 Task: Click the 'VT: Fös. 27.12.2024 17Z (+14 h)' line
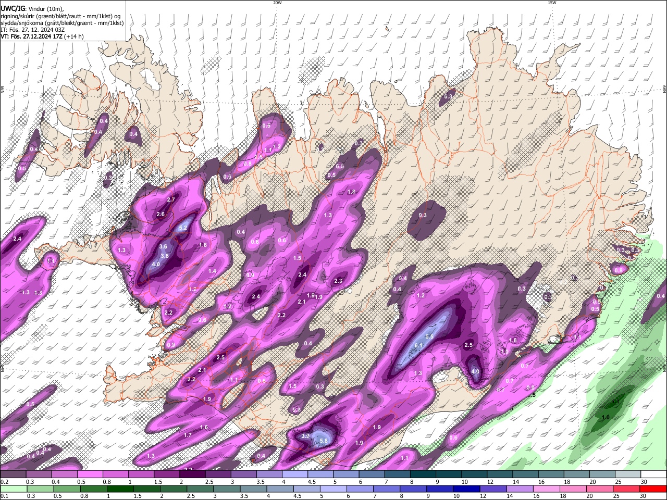(x=43, y=36)
